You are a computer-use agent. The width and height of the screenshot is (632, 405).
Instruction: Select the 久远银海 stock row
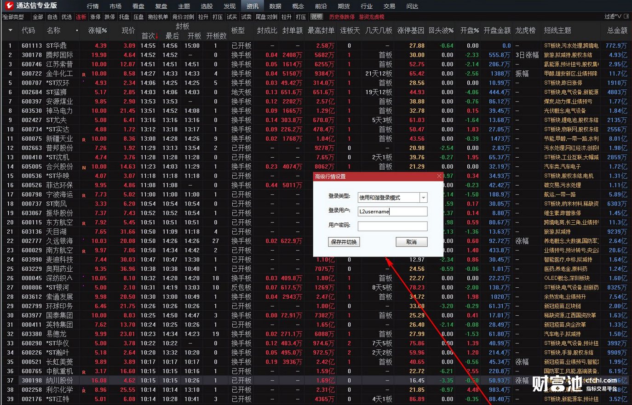point(316,241)
